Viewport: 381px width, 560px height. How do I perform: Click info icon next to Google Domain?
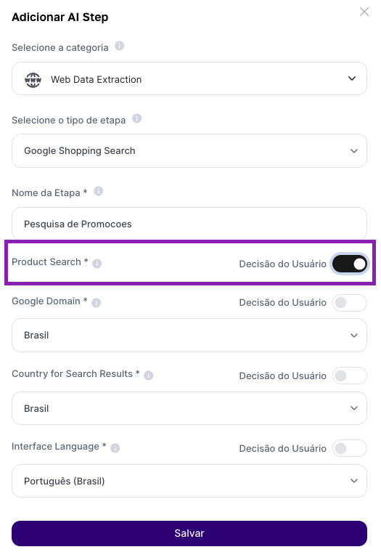click(97, 303)
